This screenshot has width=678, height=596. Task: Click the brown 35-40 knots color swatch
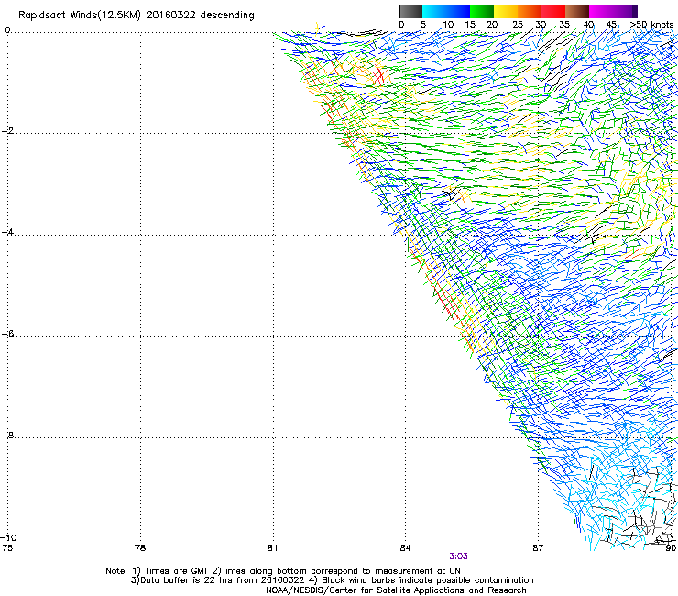[x=577, y=11]
